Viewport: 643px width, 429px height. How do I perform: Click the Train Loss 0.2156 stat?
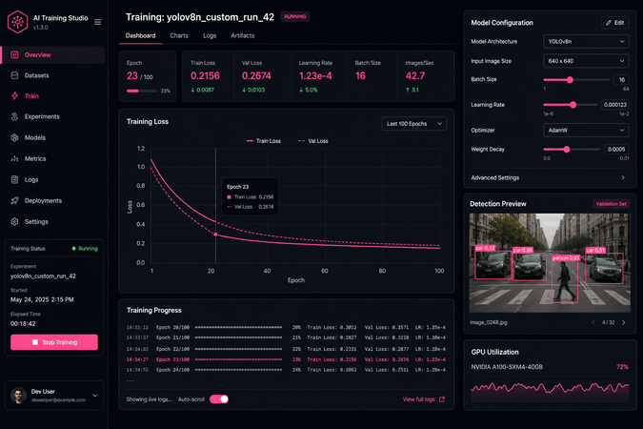(x=205, y=76)
